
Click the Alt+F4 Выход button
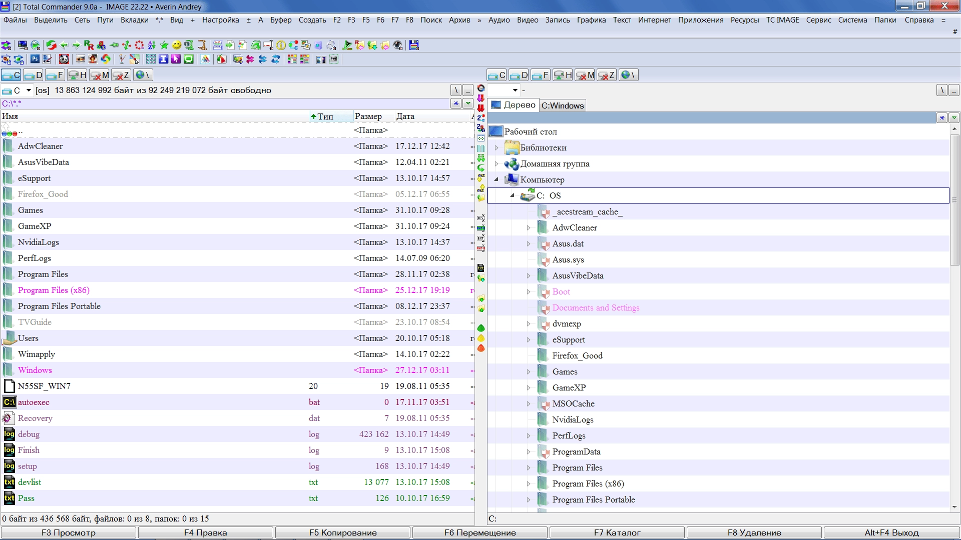891,532
